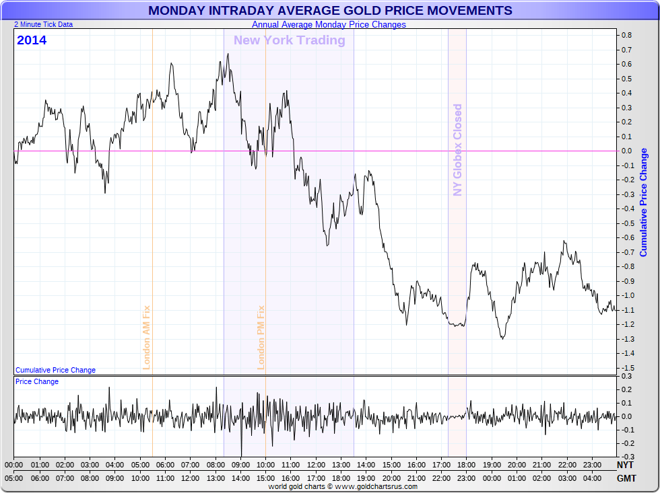
Task: Click the 10:00 NYT time tick
Action: 265,465
